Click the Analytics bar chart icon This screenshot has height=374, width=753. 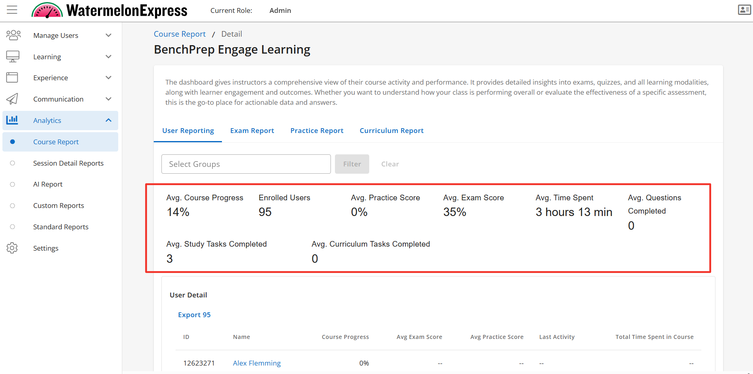pos(12,120)
